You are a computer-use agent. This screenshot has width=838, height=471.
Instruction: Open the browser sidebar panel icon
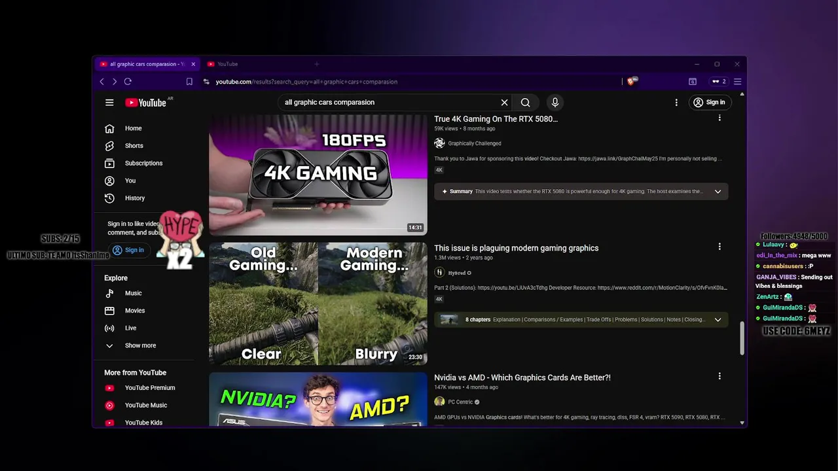(x=693, y=82)
